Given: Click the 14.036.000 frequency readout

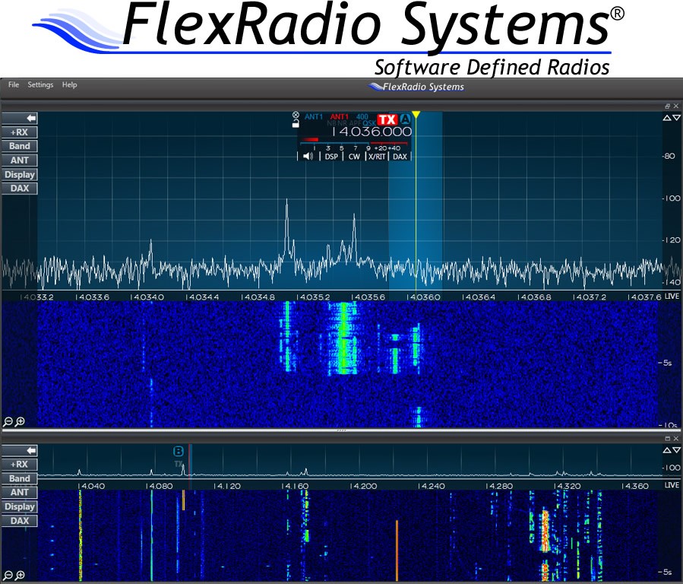Looking at the screenshot, I should pyautogui.click(x=372, y=132).
